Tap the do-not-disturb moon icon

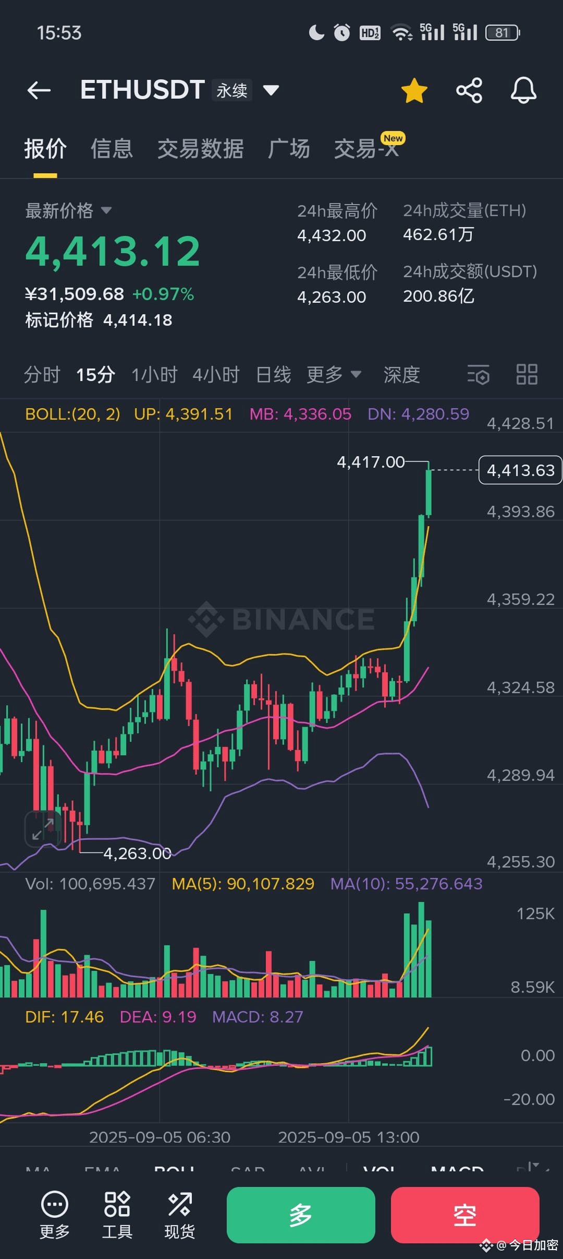(316, 32)
